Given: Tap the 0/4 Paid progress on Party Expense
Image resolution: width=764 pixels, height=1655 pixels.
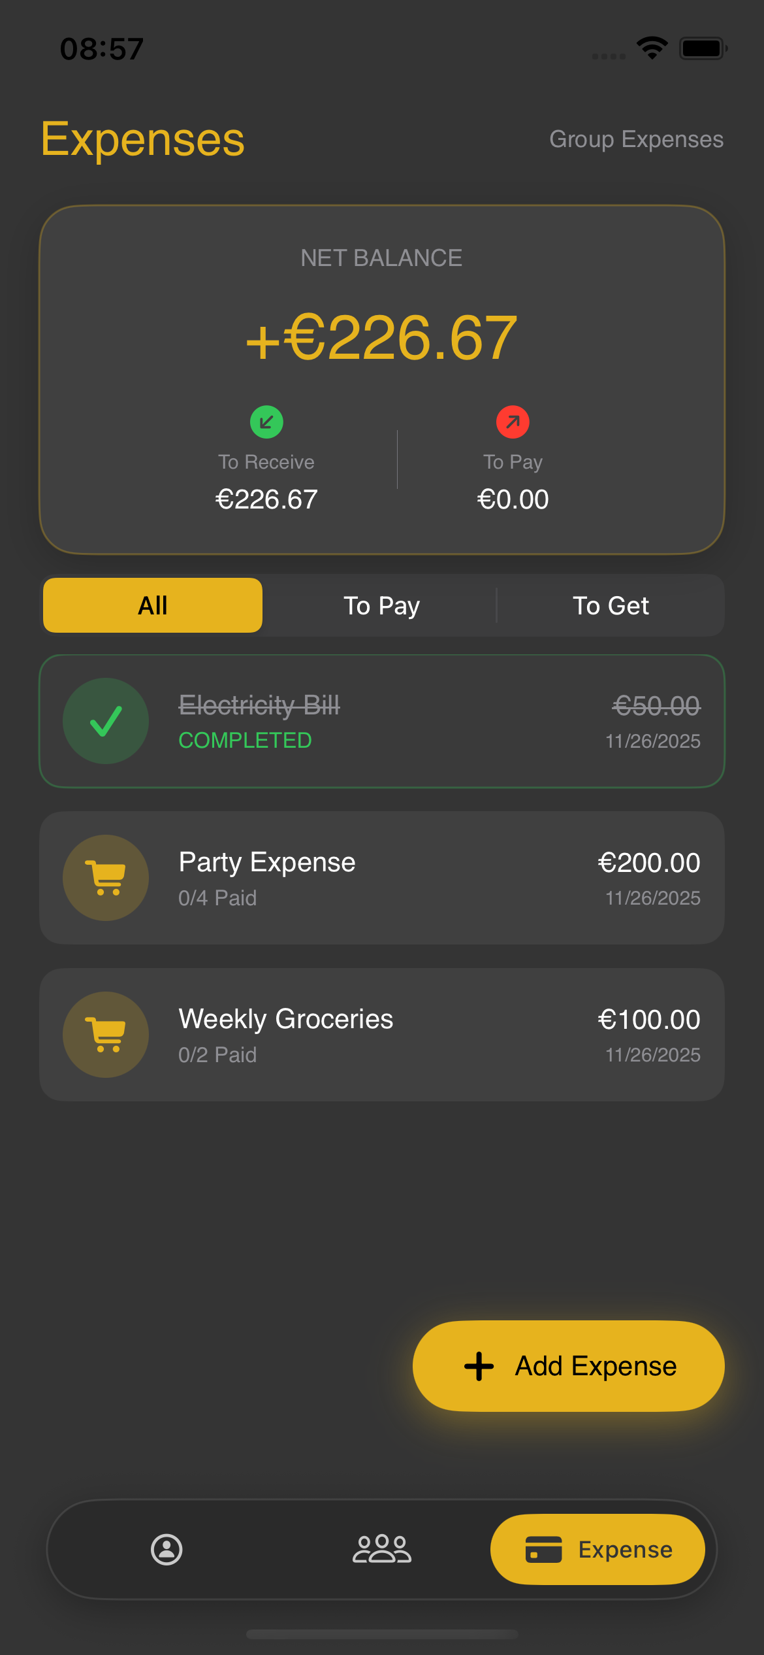Looking at the screenshot, I should (x=217, y=897).
